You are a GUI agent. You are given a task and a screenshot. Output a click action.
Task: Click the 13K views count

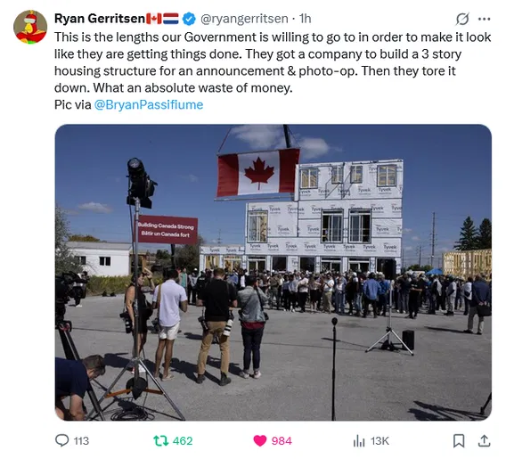coord(379,440)
